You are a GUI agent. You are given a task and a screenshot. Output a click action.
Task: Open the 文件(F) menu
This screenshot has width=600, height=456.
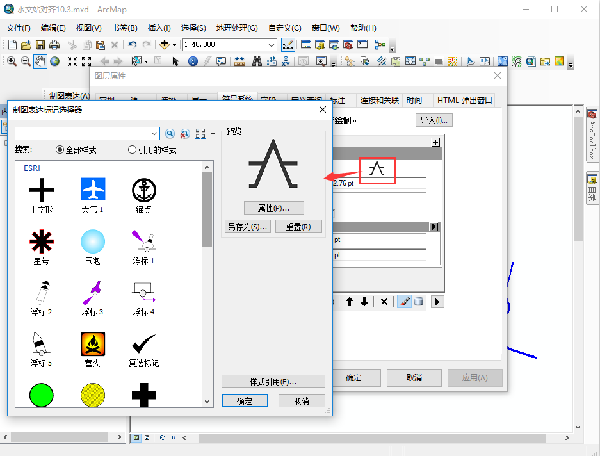pos(19,28)
